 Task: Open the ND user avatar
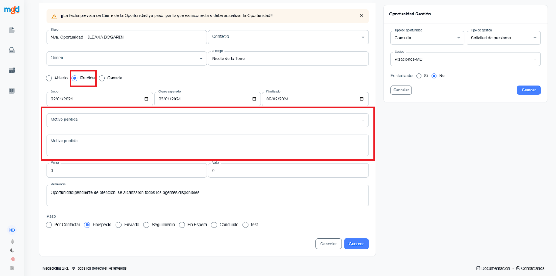pyautogui.click(x=12, y=230)
